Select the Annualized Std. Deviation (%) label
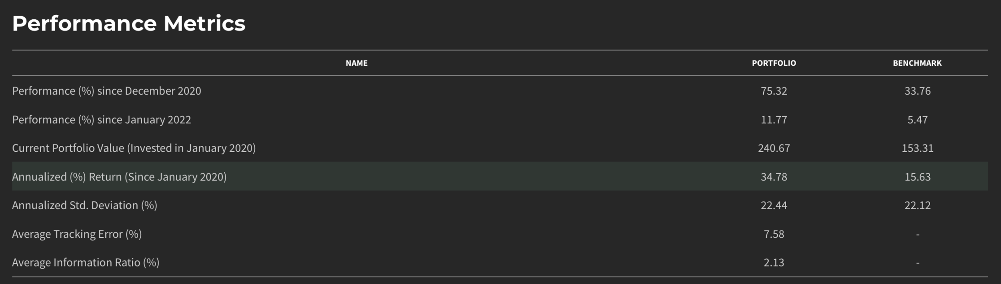 pyautogui.click(x=85, y=205)
